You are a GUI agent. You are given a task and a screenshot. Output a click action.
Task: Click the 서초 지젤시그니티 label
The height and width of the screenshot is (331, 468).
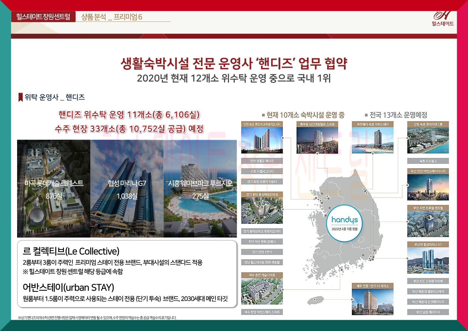point(262,171)
